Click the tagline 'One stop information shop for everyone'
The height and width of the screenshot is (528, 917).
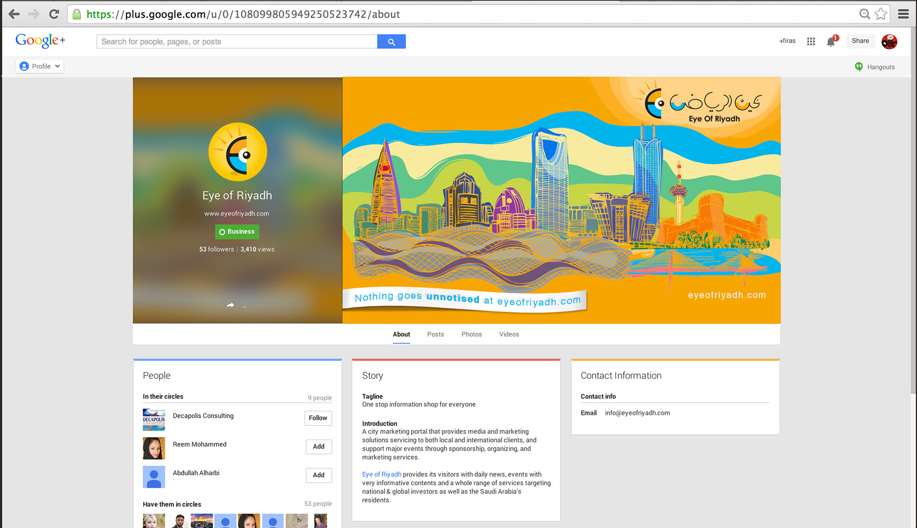[x=419, y=404]
